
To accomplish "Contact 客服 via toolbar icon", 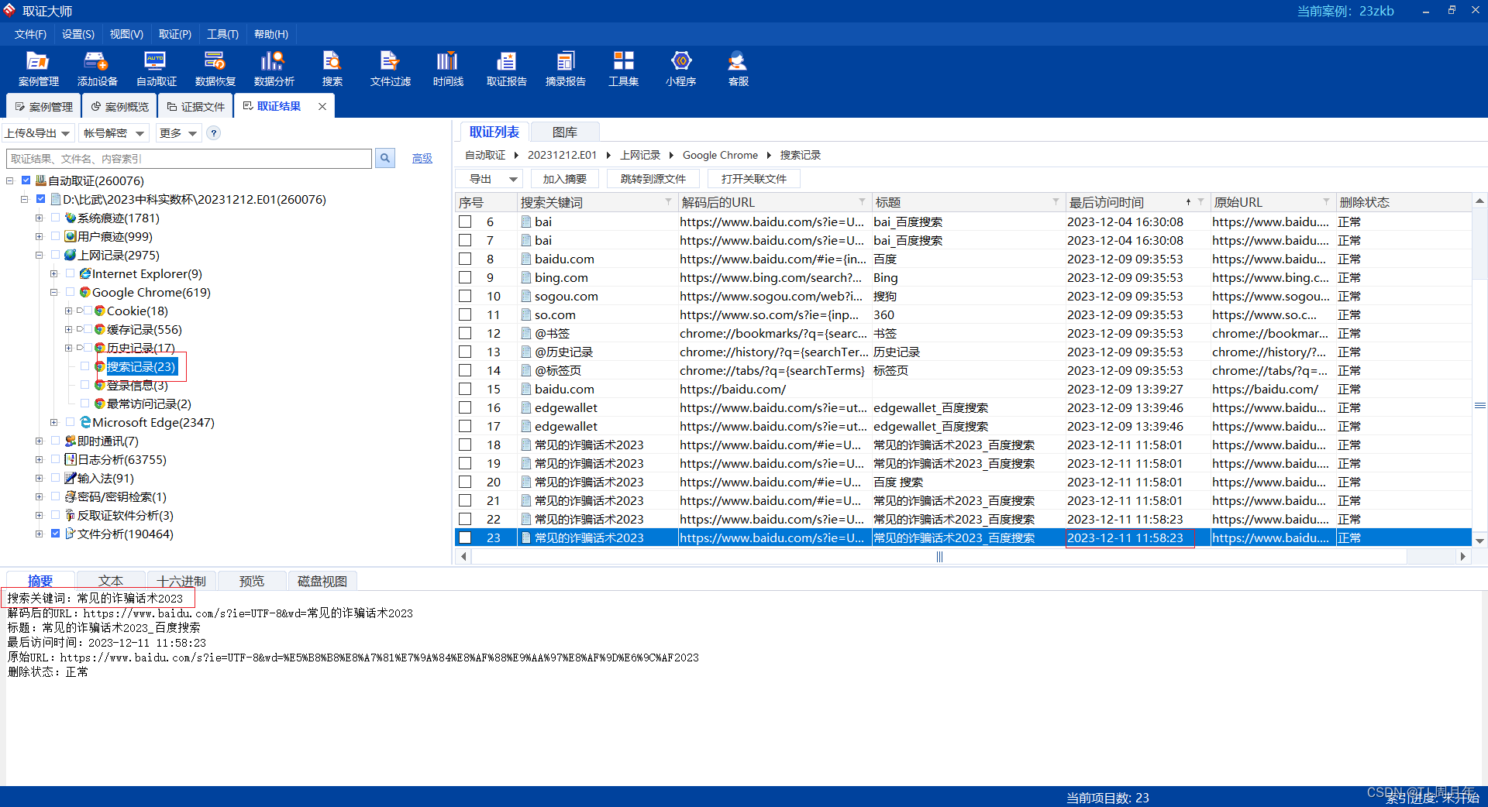I will [738, 68].
